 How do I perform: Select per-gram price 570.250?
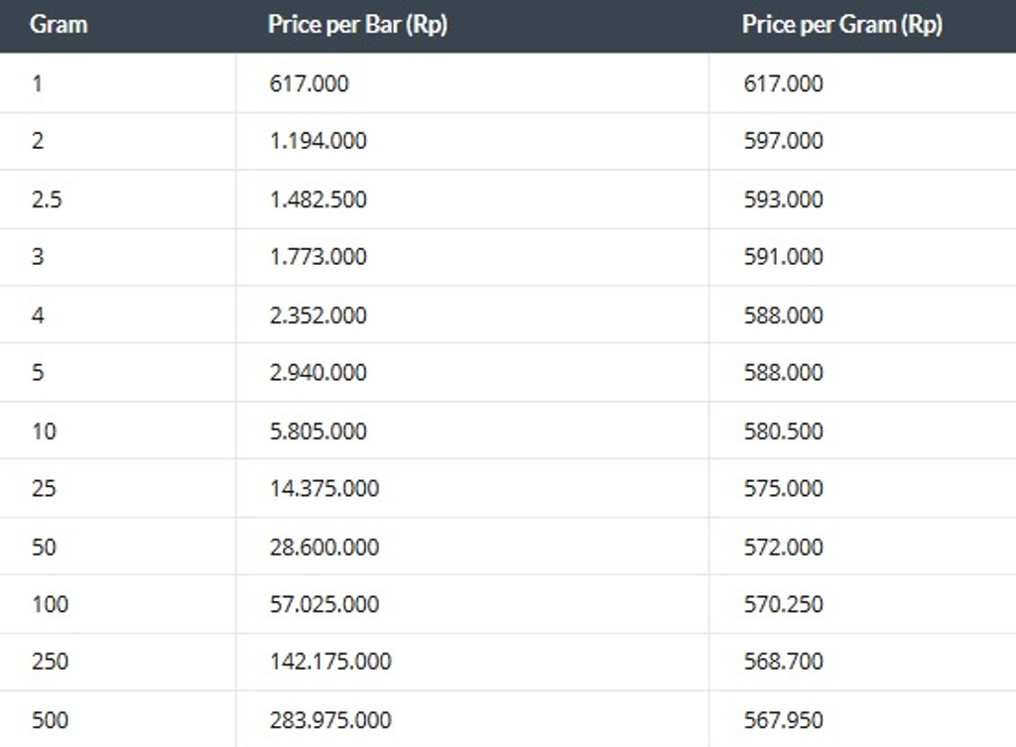coord(783,604)
